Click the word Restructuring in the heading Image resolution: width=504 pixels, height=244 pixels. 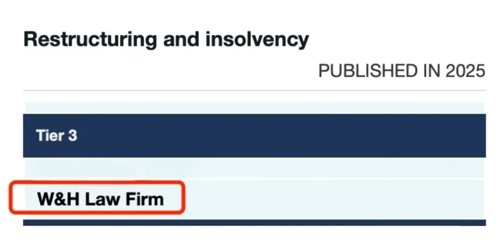90,40
